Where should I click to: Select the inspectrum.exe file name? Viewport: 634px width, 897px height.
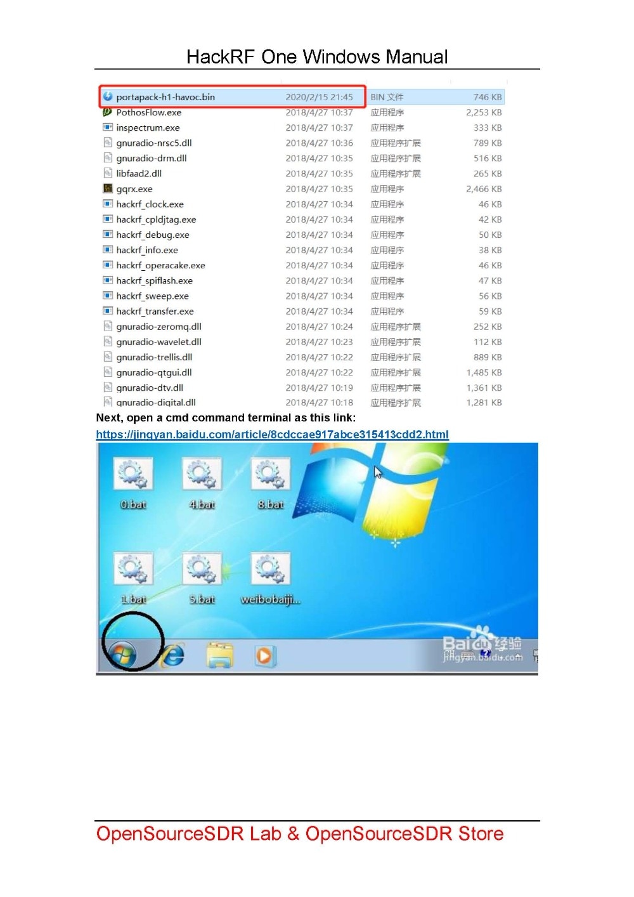click(x=148, y=128)
